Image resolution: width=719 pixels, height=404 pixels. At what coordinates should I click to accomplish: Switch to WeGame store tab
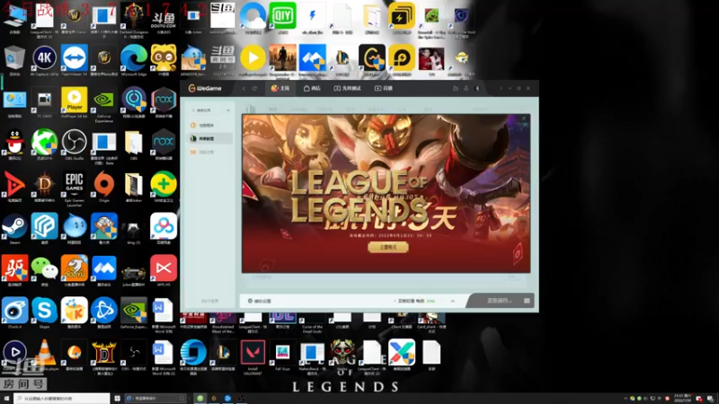(x=312, y=88)
